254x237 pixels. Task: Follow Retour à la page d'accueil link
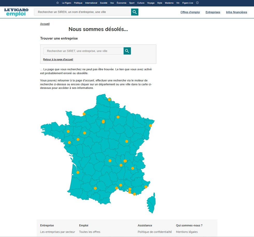click(58, 59)
